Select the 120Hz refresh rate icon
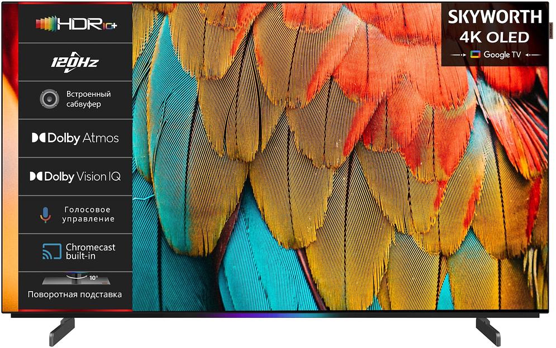This screenshot has height=348, width=556. coord(75,62)
